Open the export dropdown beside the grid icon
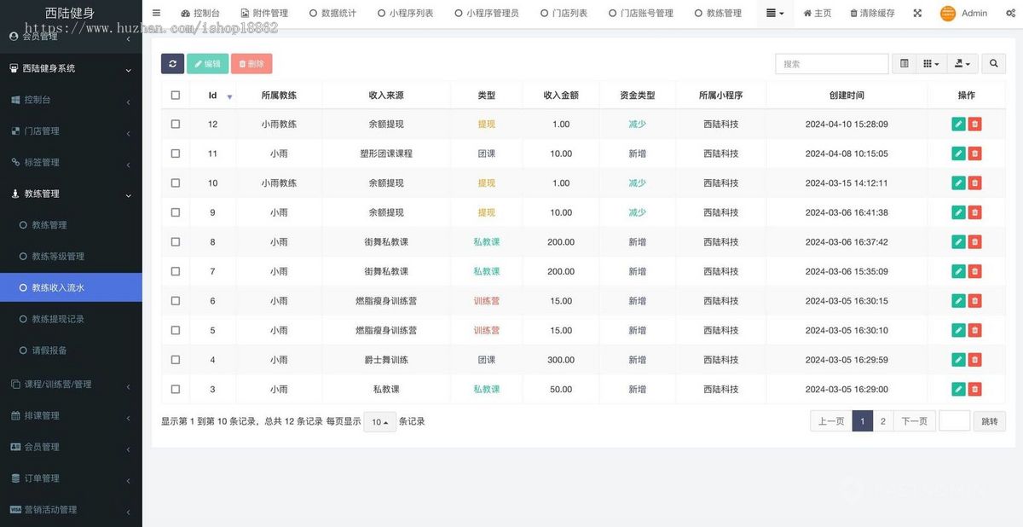The image size is (1023, 527). [960, 63]
